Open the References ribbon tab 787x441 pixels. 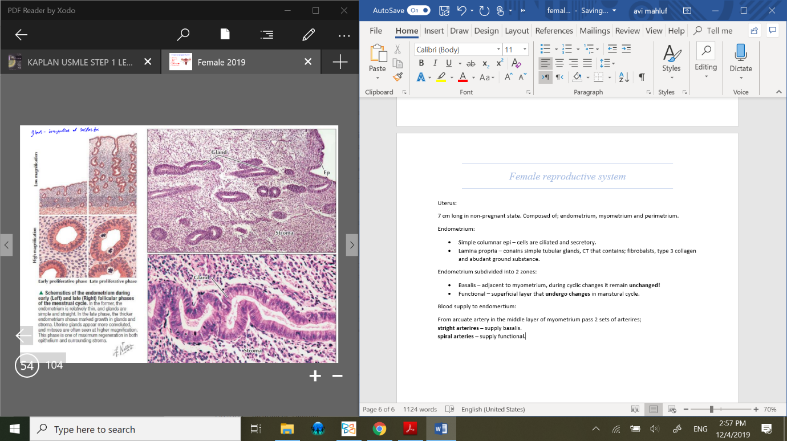coord(554,31)
